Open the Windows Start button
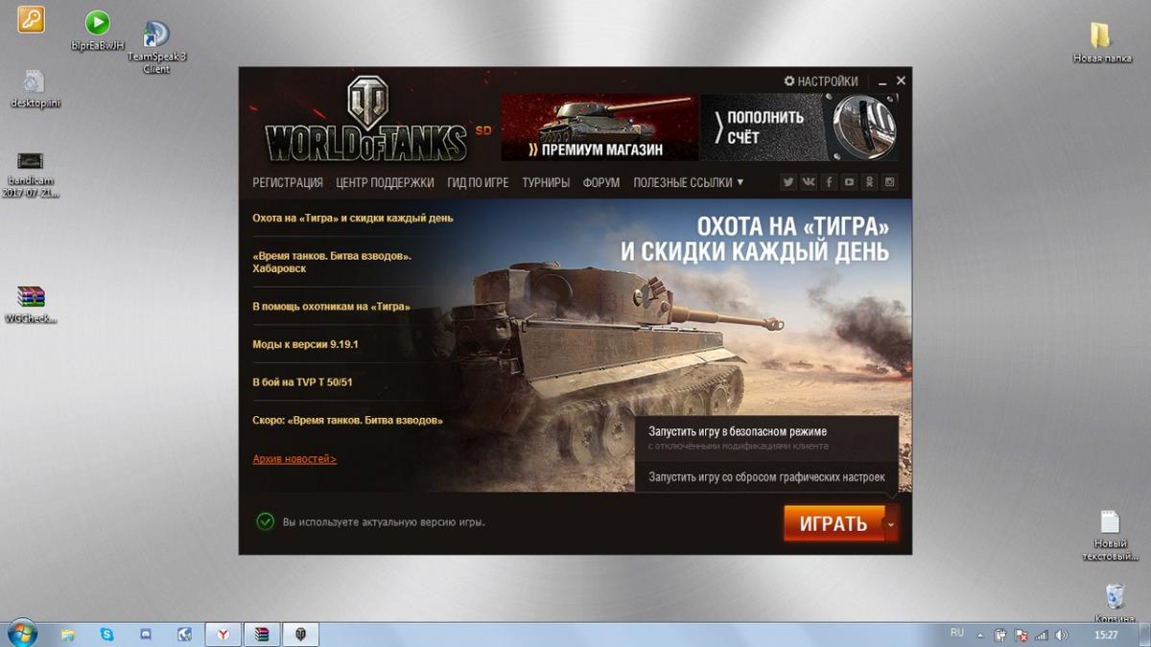 pos(21,634)
